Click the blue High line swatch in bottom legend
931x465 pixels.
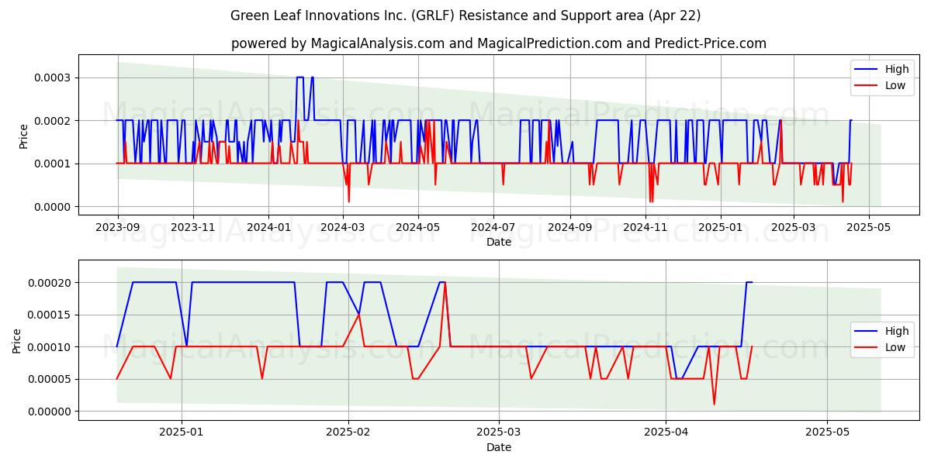(x=867, y=332)
